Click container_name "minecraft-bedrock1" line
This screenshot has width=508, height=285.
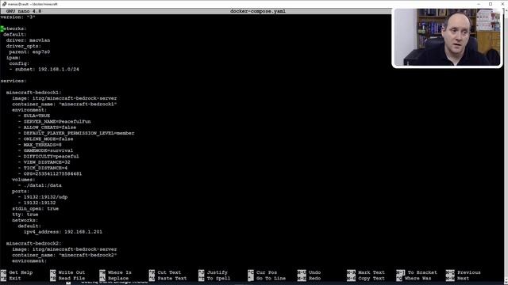pyautogui.click(x=64, y=104)
